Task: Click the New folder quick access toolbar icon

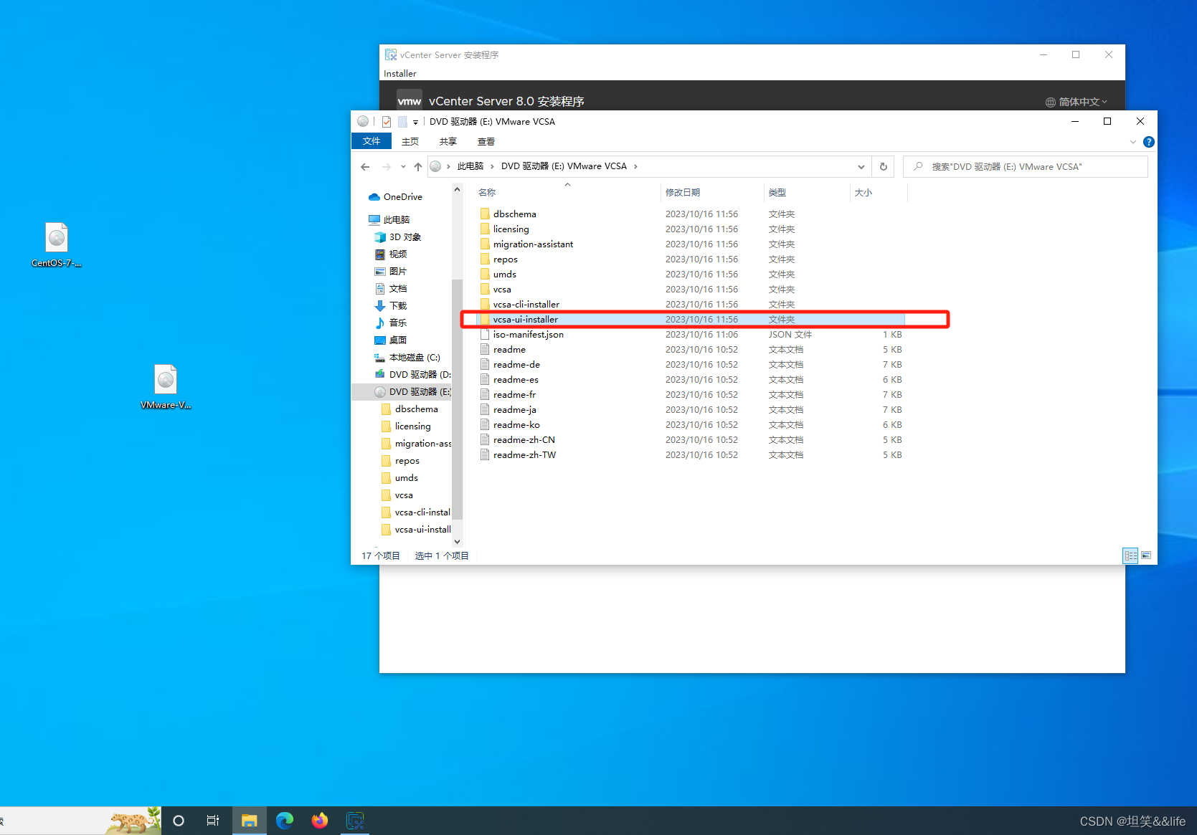Action: coord(402,122)
